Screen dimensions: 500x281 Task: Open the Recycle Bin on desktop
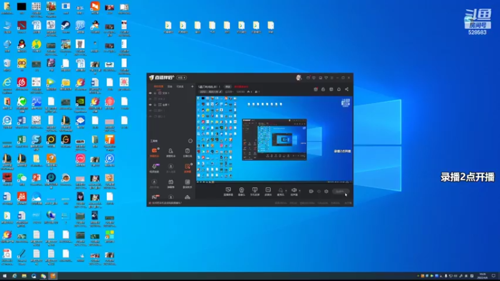pyautogui.click(x=7, y=65)
